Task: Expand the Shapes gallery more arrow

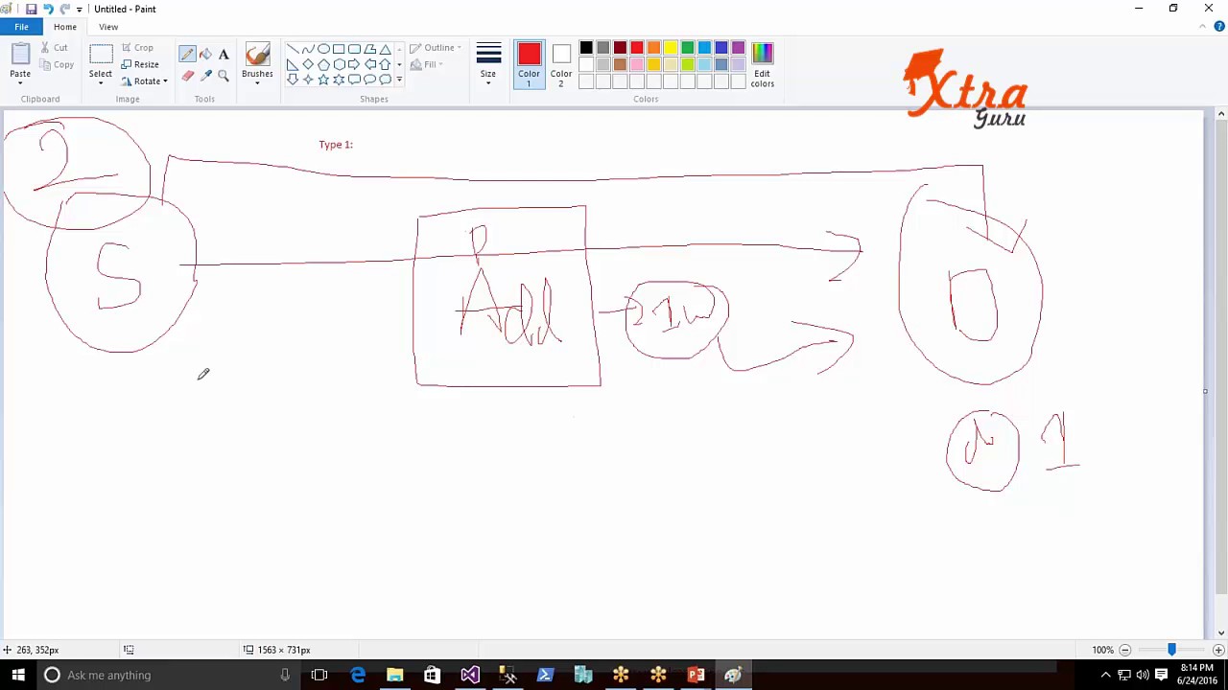Action: point(399,80)
